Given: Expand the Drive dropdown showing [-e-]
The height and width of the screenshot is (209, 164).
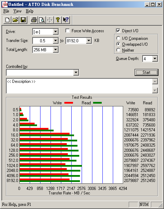Looking at the screenshot, I should coord(56,32).
